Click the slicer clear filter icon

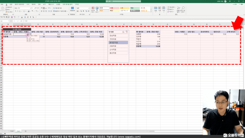click(x=126, y=32)
